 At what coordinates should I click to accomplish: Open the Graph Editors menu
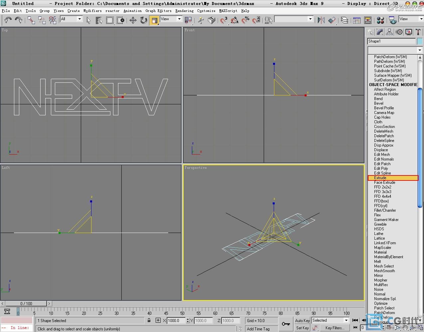(158, 11)
